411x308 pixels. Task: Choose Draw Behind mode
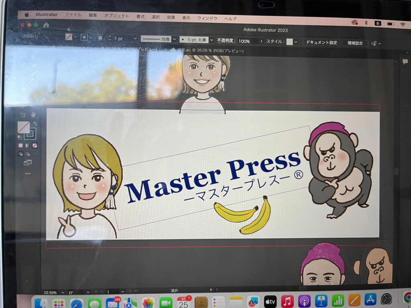[28, 154]
